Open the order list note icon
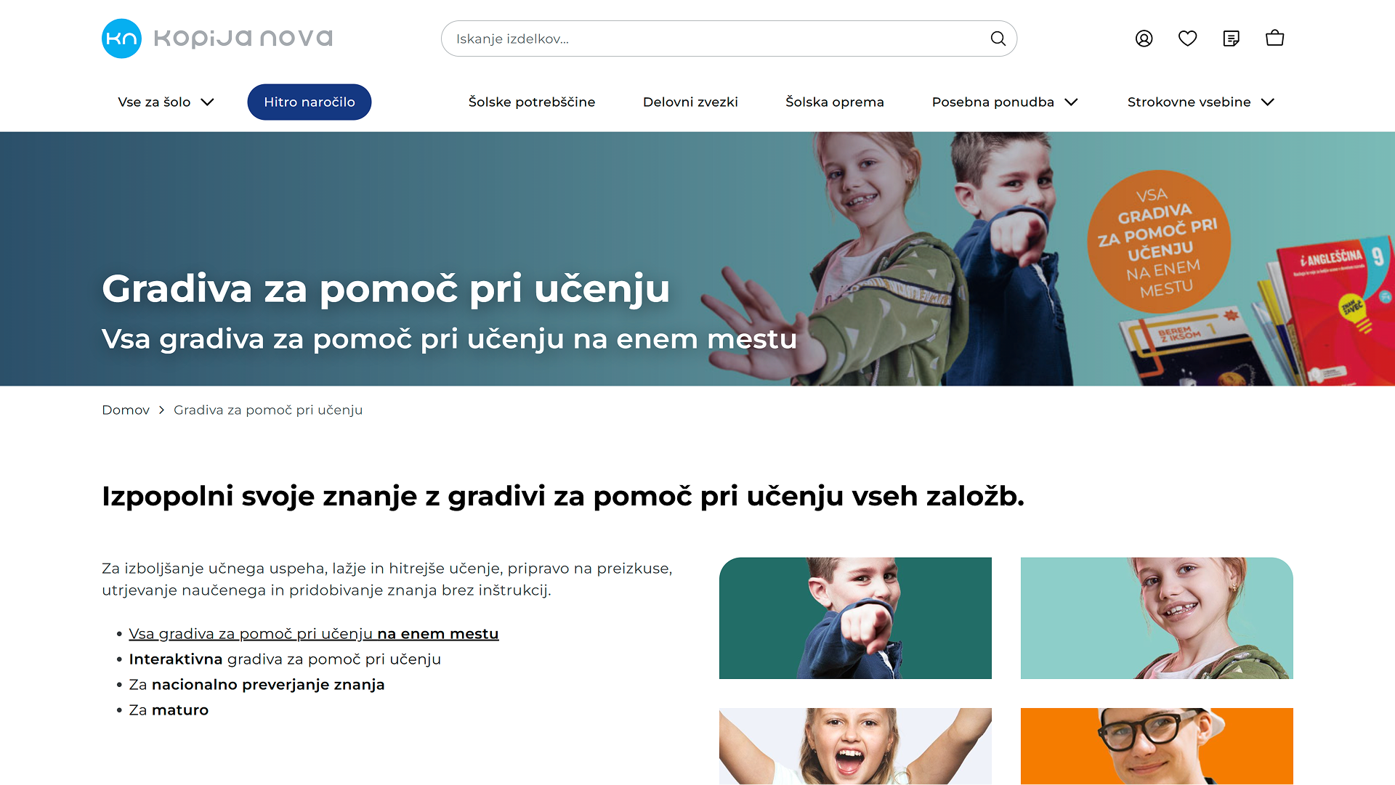This screenshot has width=1395, height=785. tap(1231, 38)
